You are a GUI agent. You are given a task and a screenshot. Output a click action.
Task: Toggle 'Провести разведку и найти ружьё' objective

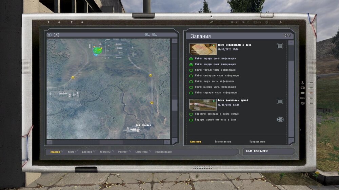coord(191,114)
